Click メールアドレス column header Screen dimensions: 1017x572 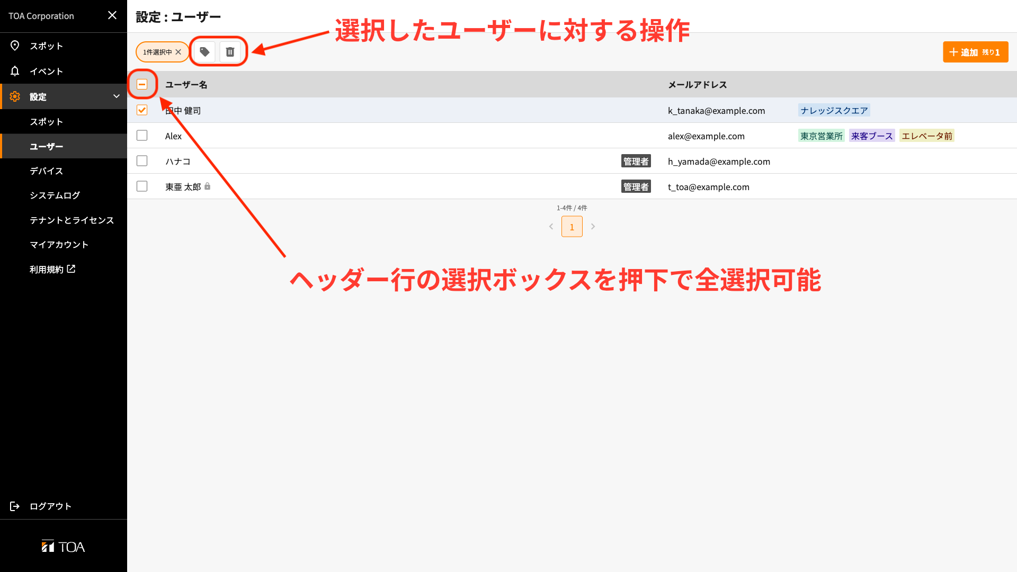[698, 85]
